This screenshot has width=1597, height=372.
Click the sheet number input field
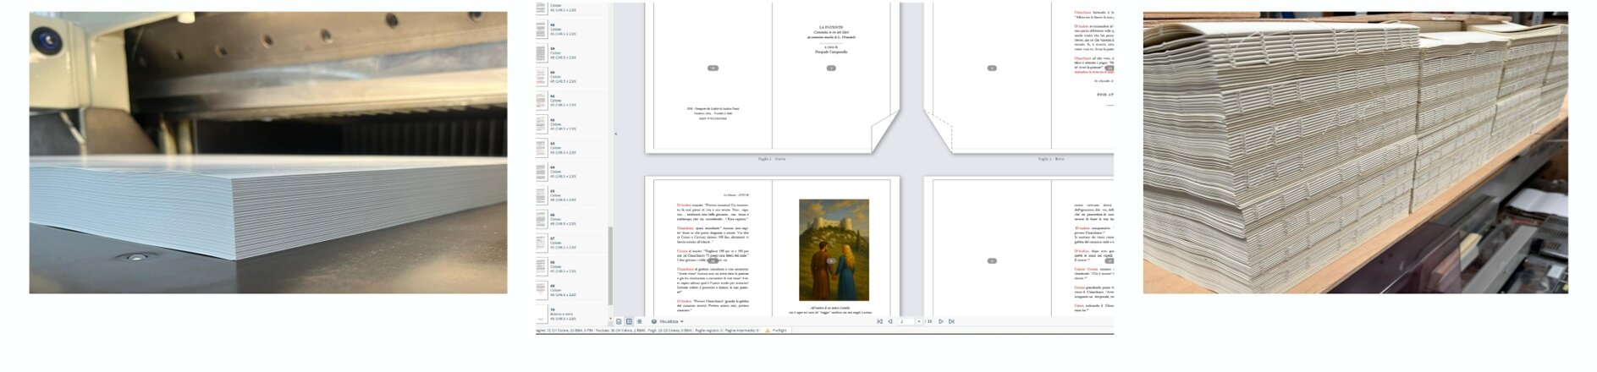[906, 321]
